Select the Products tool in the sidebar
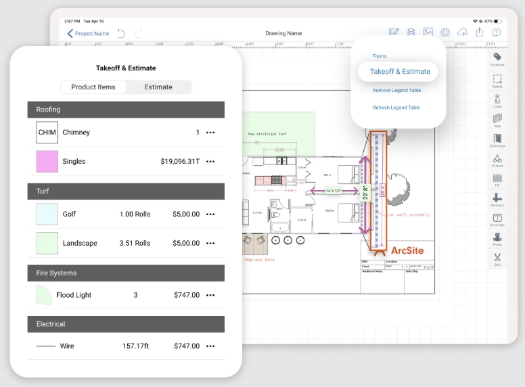525x387 pixels. click(497, 59)
